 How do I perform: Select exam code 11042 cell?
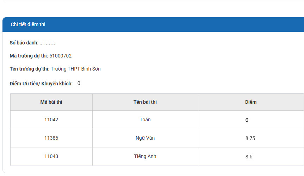tap(51, 120)
